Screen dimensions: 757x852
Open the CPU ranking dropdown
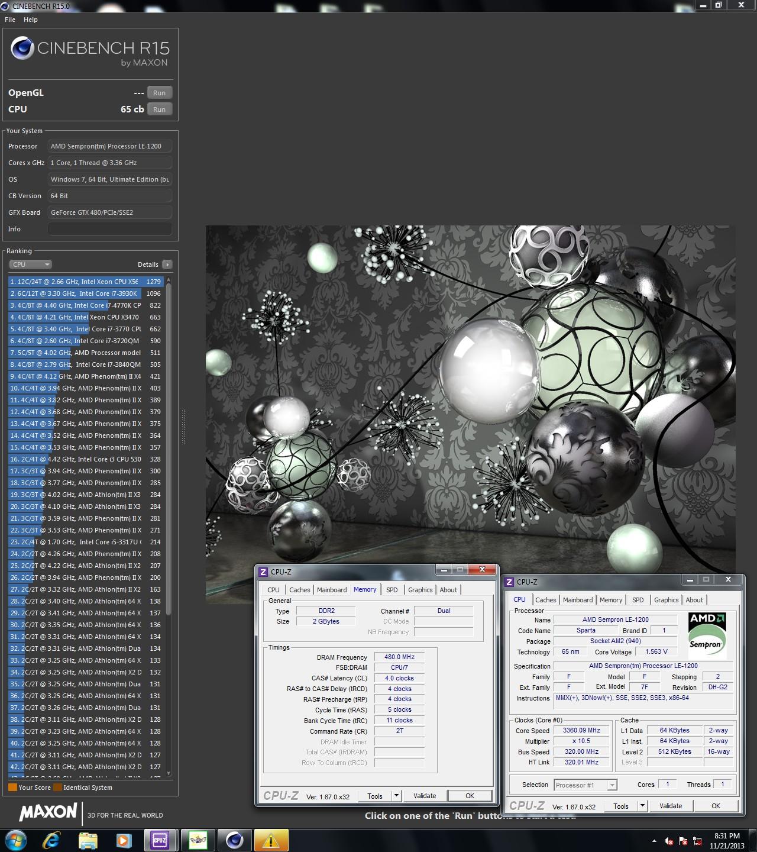[30, 264]
